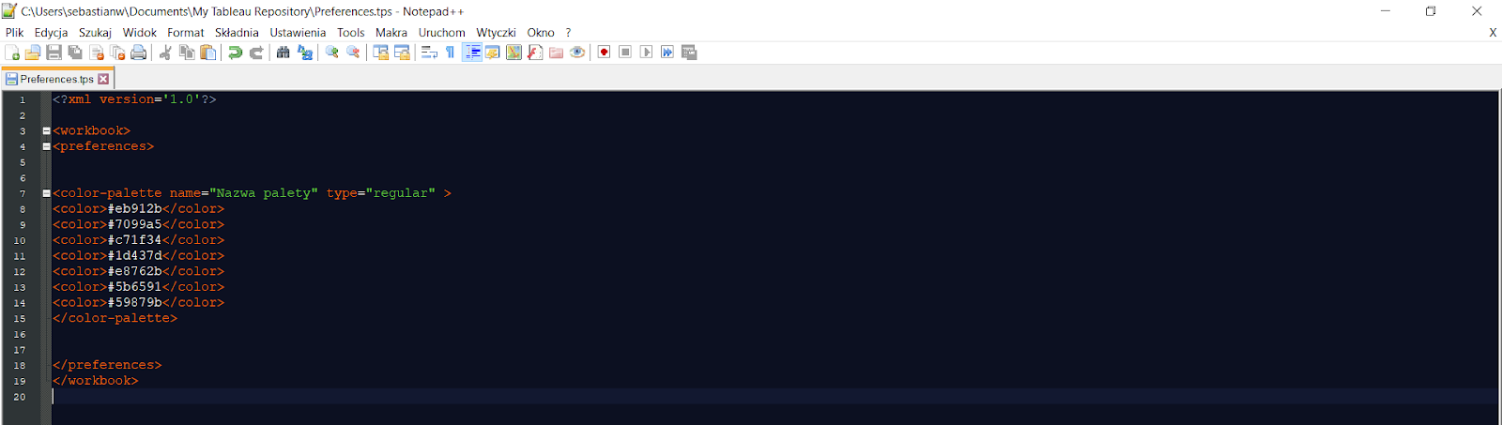Screen dimensions: 1502x425
Task: Switch to the Preferences.tps tab
Action: pos(56,80)
